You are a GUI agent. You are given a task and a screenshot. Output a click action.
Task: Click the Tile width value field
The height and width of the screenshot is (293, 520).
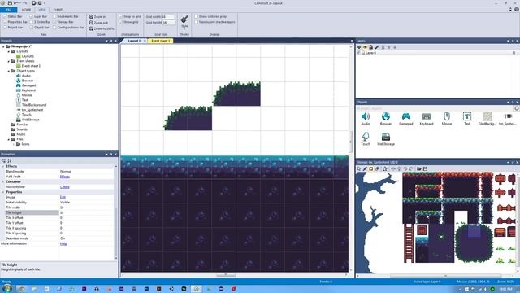tap(86, 208)
